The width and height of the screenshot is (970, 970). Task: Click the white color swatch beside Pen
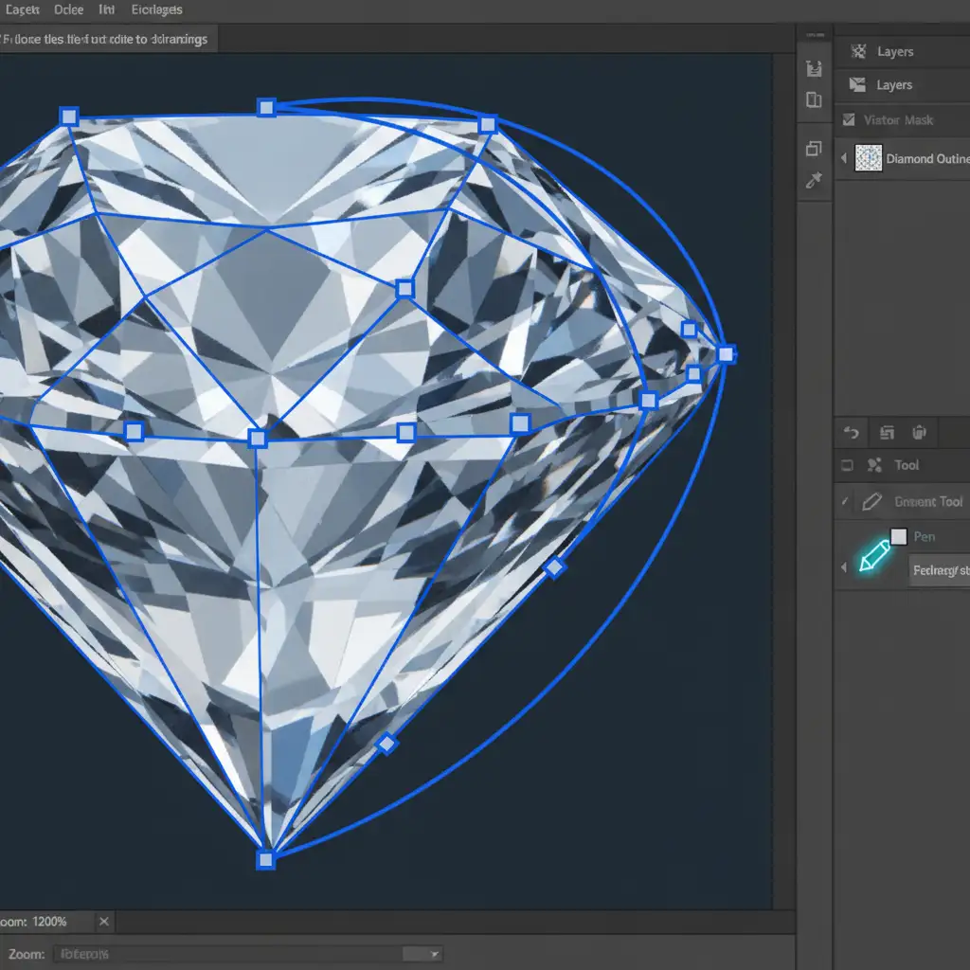click(899, 537)
